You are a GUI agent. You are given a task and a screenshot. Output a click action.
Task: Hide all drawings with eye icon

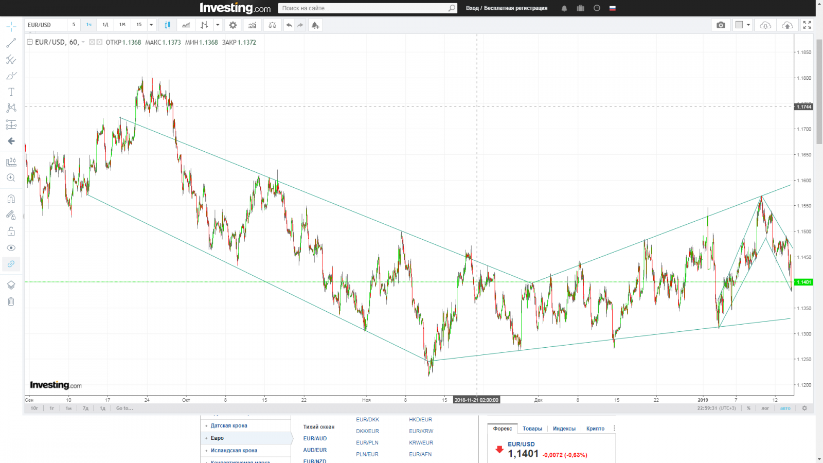coord(11,248)
